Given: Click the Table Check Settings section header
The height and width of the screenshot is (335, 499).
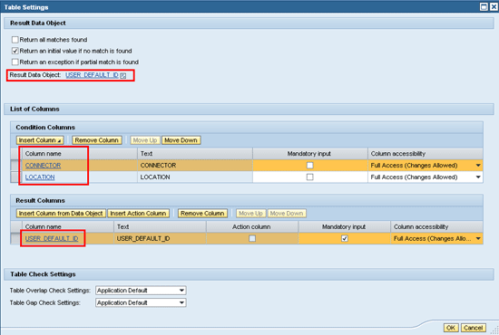Looking at the screenshot, I should (249, 274).
